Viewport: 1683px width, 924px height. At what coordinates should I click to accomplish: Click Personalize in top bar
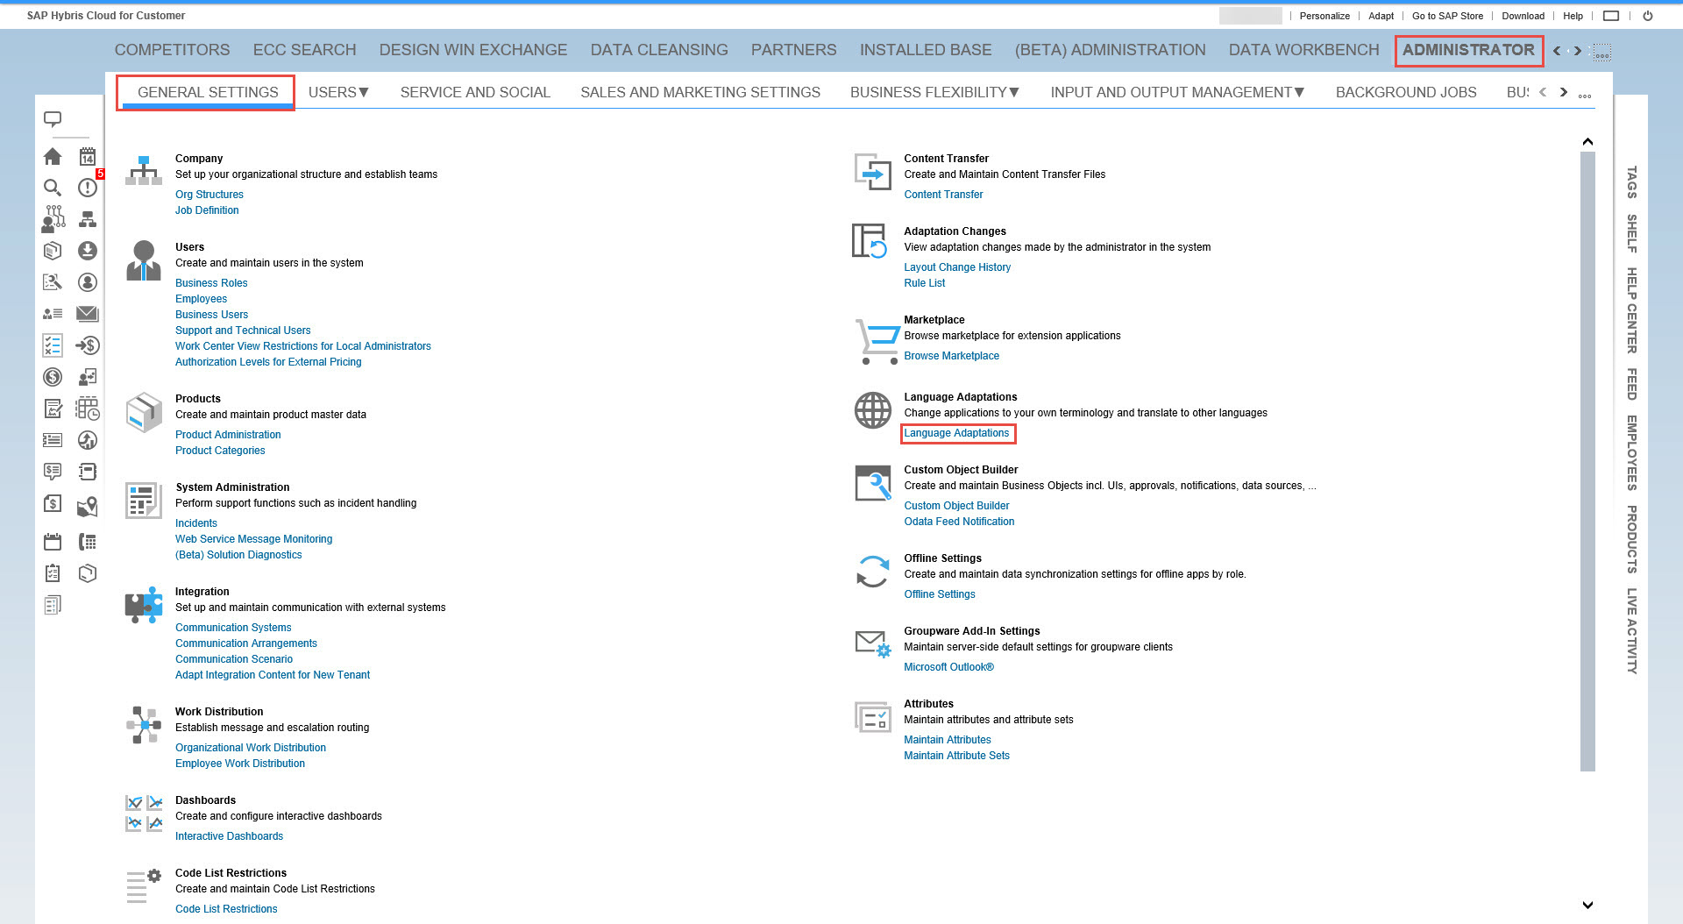1324,16
